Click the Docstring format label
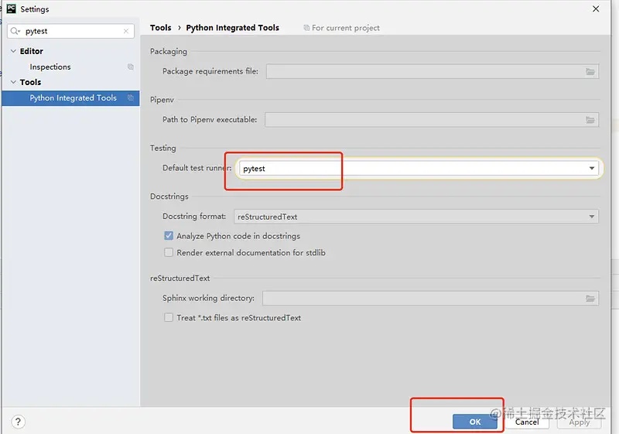619x434 pixels. tap(194, 216)
